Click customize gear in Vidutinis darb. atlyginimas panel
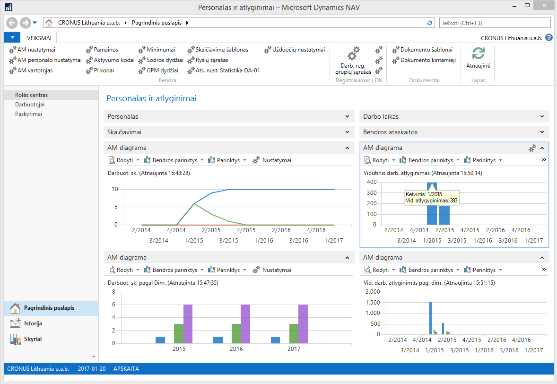This screenshot has height=384, width=557. click(x=532, y=148)
